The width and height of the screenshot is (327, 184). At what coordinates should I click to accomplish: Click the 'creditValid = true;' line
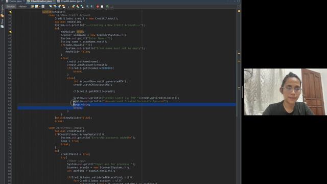(x=76, y=154)
